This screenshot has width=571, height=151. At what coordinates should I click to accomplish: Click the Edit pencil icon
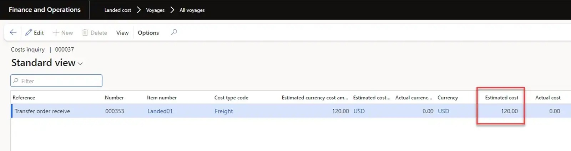click(29, 32)
